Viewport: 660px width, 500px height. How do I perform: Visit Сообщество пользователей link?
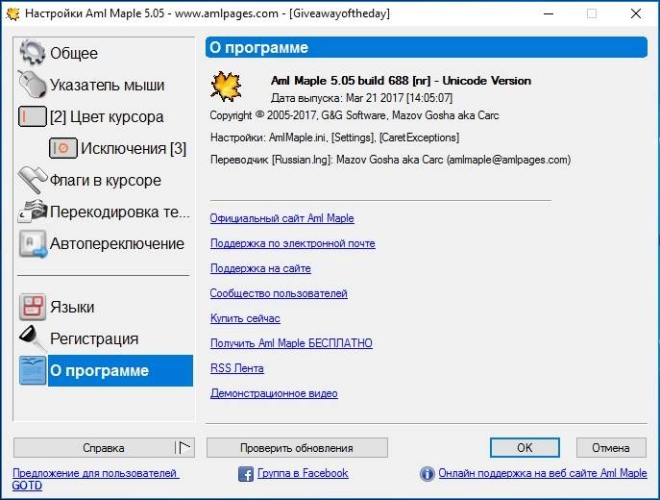click(x=279, y=293)
